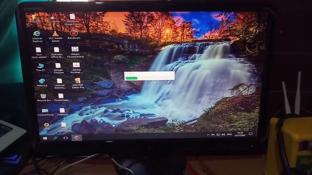Image resolution: width=312 pixels, height=175 pixels.
Task: Open the Adobe FormsCentral icon
Action: pyautogui.click(x=75, y=52)
